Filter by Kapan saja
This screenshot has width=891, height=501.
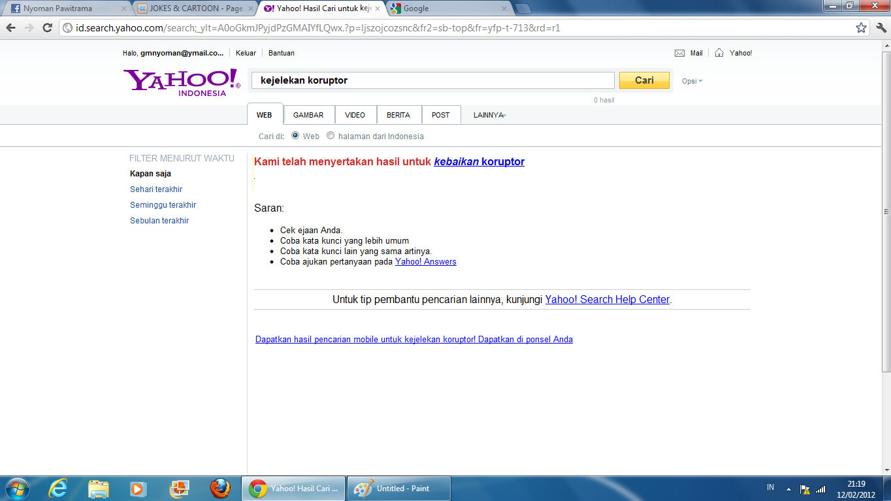[151, 174]
